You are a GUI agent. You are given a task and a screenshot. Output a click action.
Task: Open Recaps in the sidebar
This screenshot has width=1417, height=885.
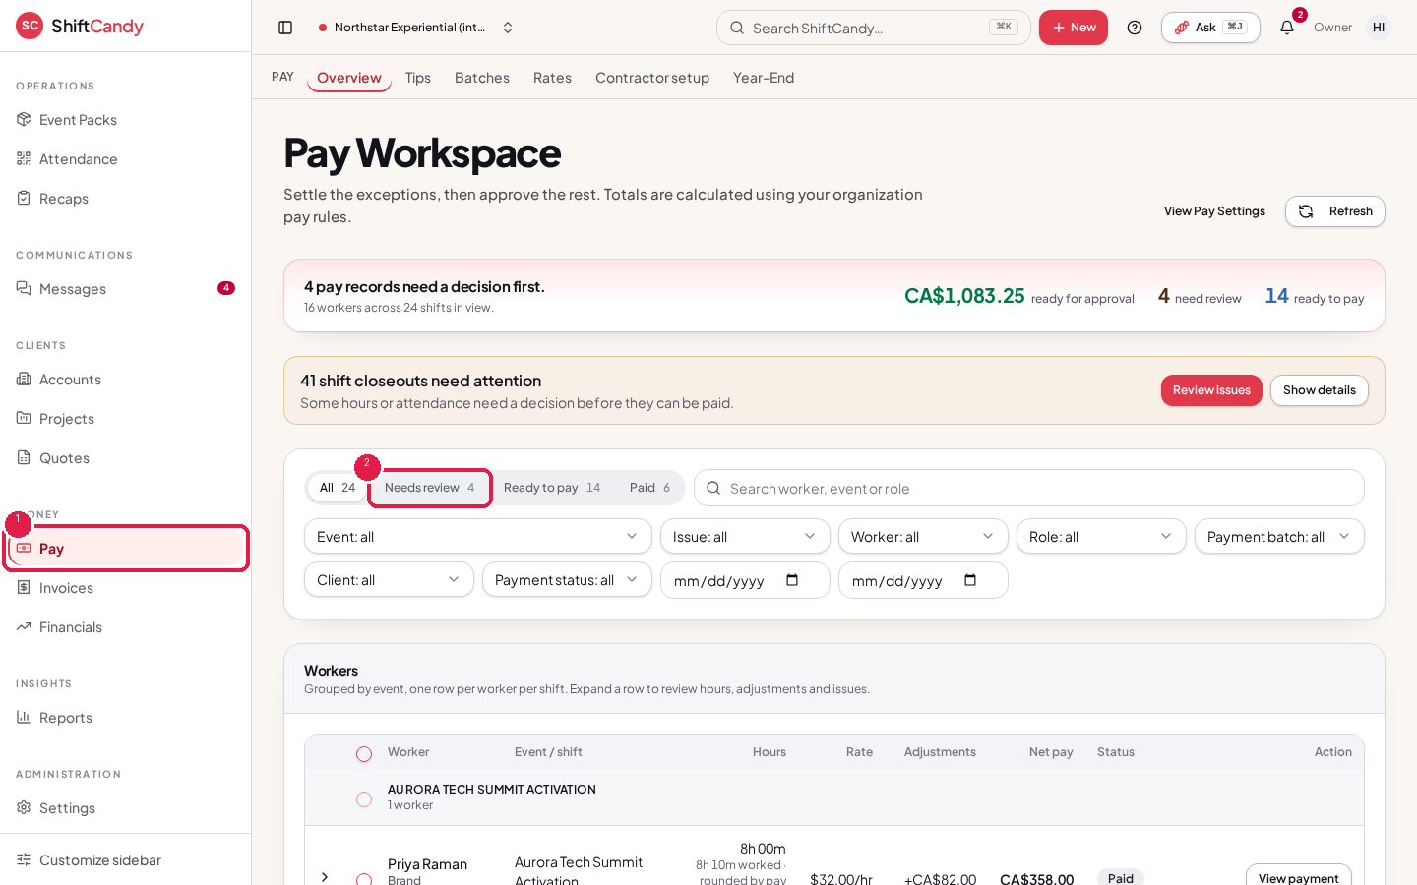(x=125, y=199)
